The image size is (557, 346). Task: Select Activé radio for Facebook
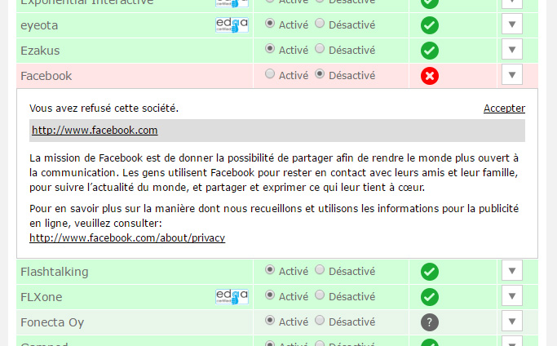(x=270, y=74)
